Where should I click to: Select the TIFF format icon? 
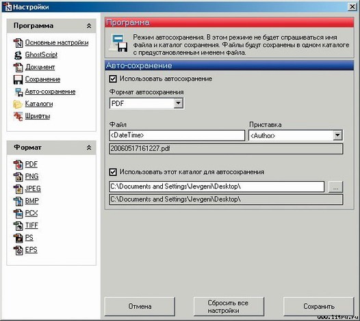(18, 225)
